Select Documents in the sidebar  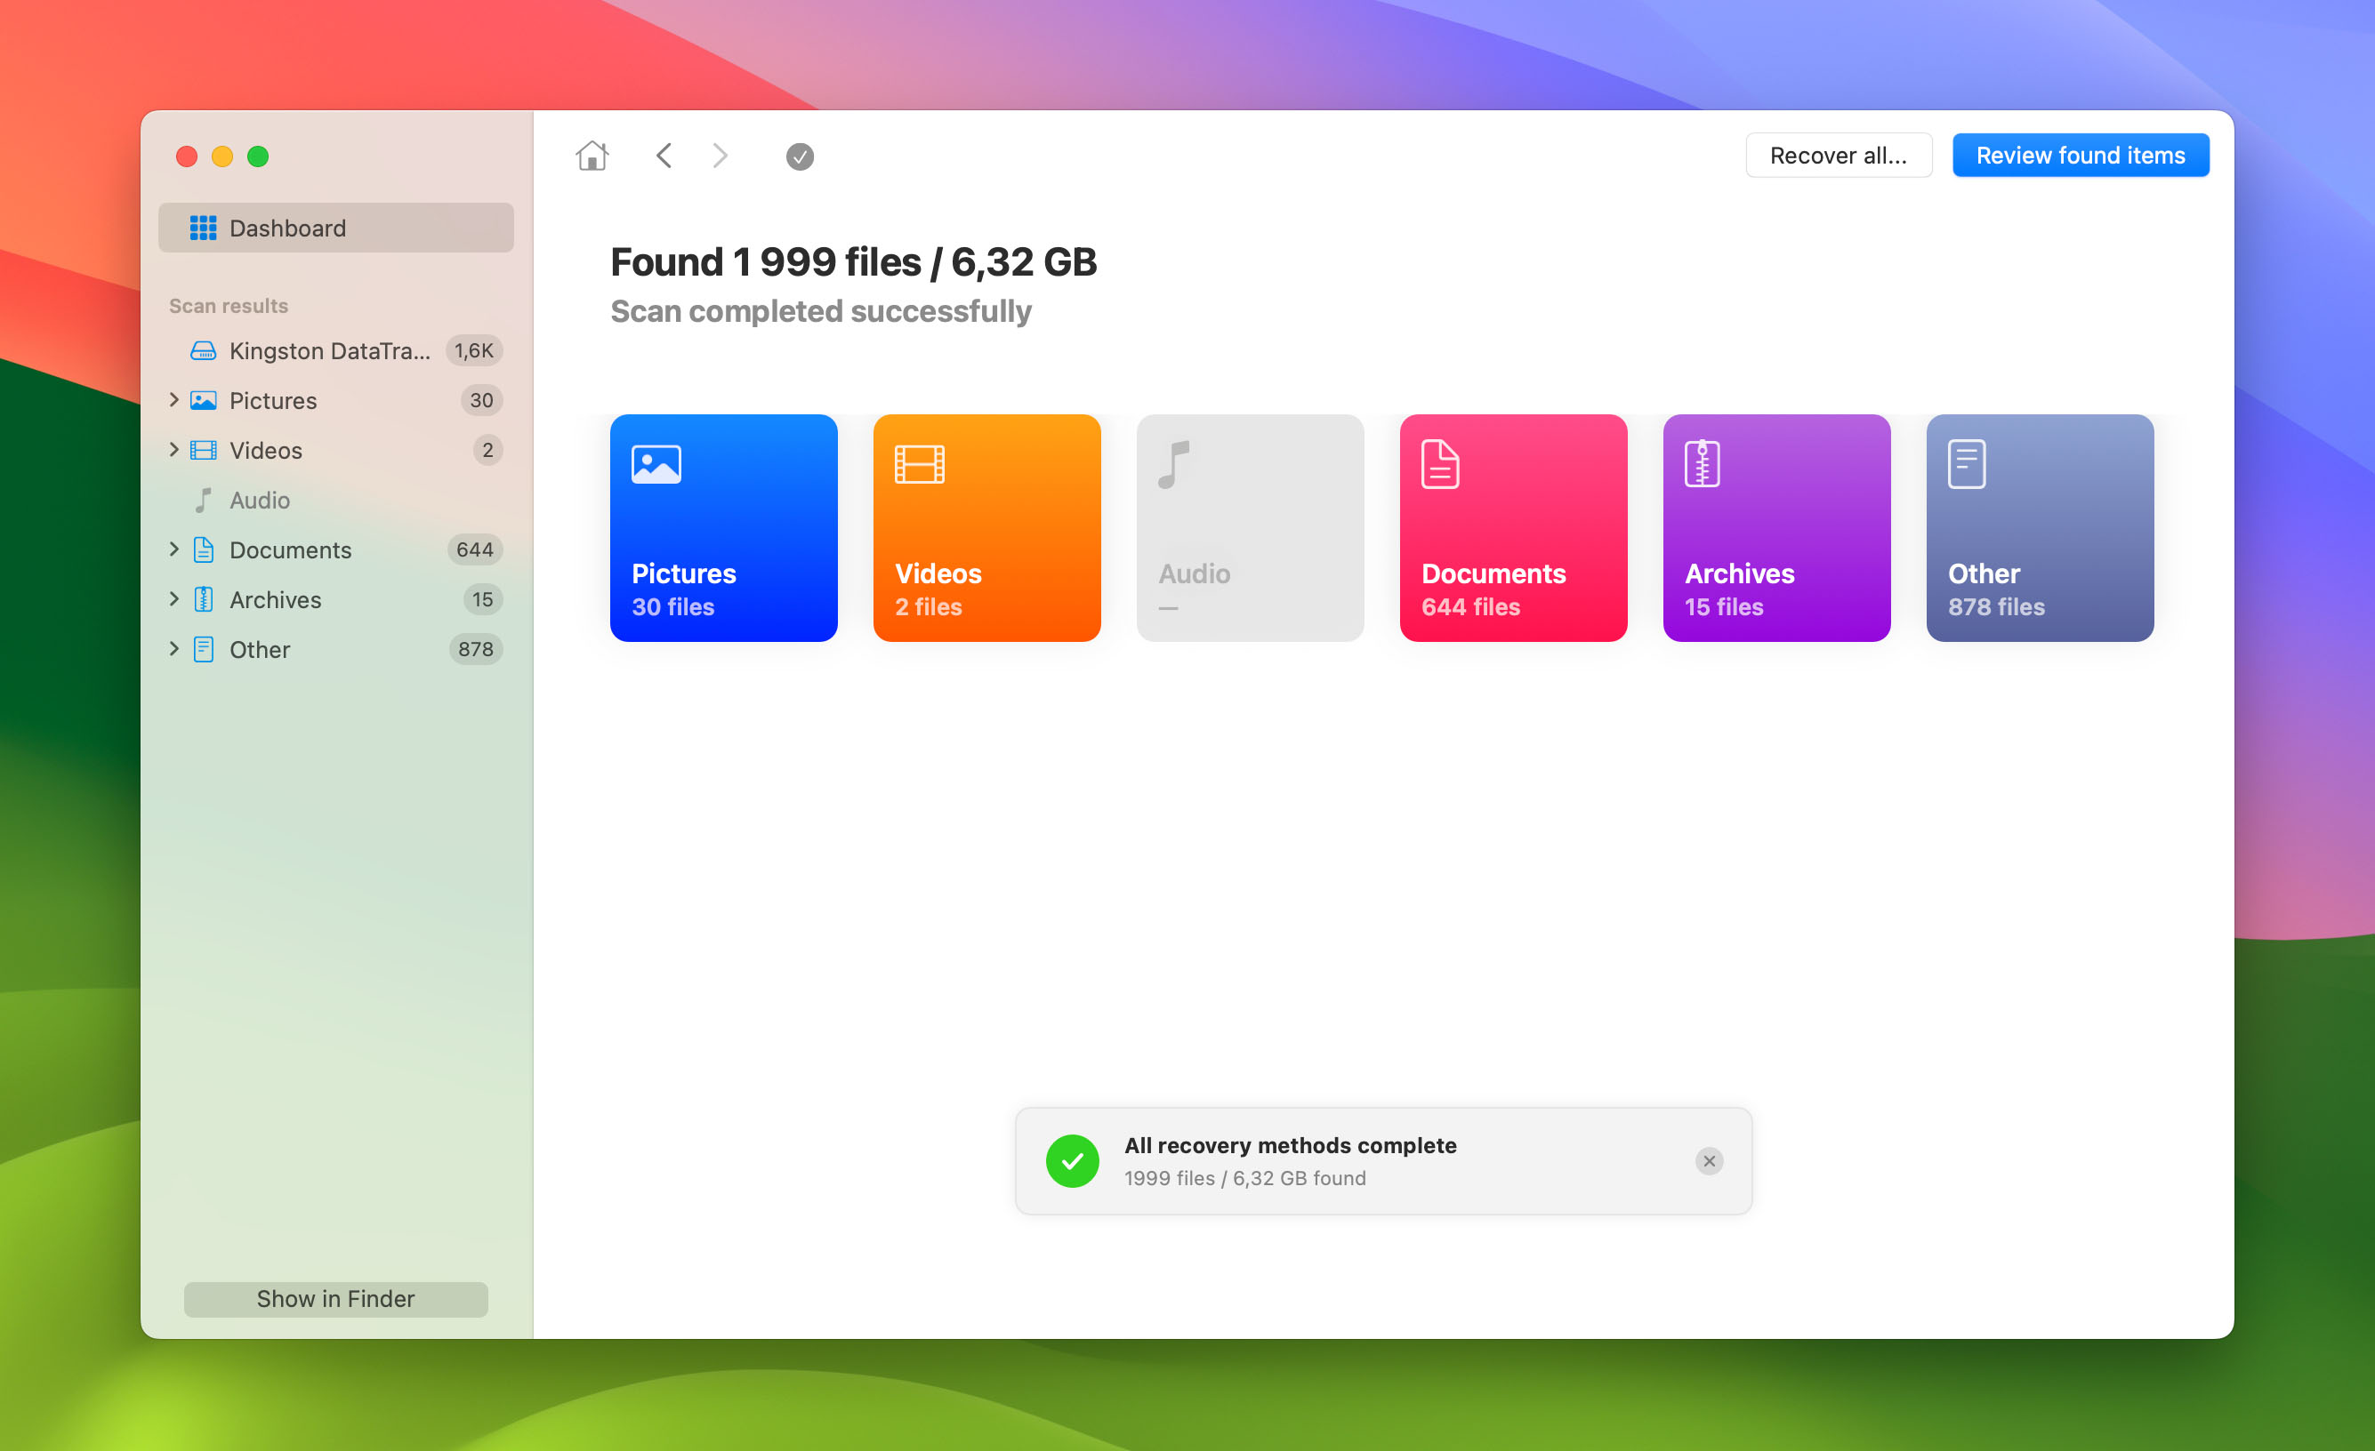(335, 549)
